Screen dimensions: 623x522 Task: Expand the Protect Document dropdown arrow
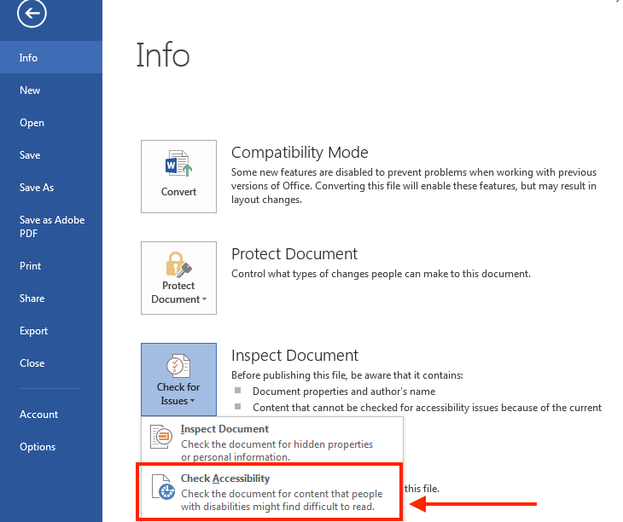pyautogui.click(x=204, y=299)
